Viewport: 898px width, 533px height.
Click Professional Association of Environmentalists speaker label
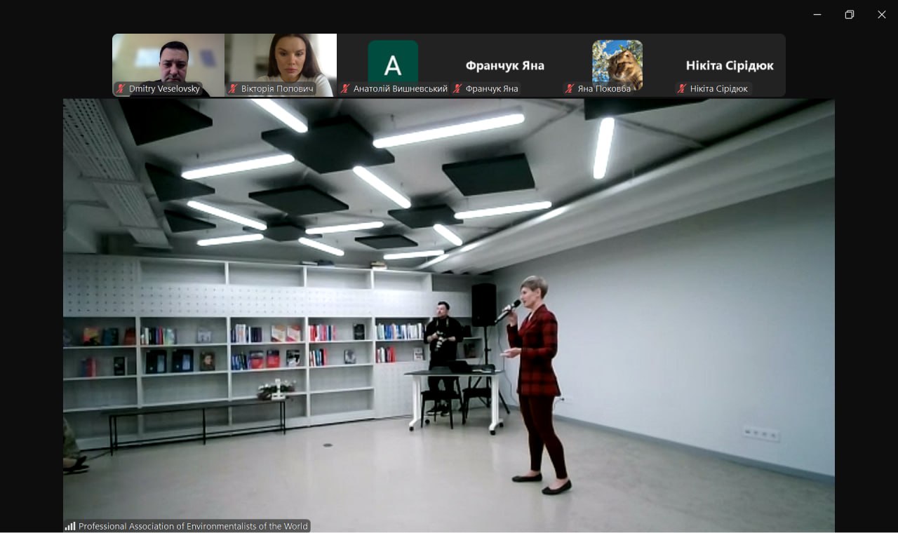click(193, 526)
